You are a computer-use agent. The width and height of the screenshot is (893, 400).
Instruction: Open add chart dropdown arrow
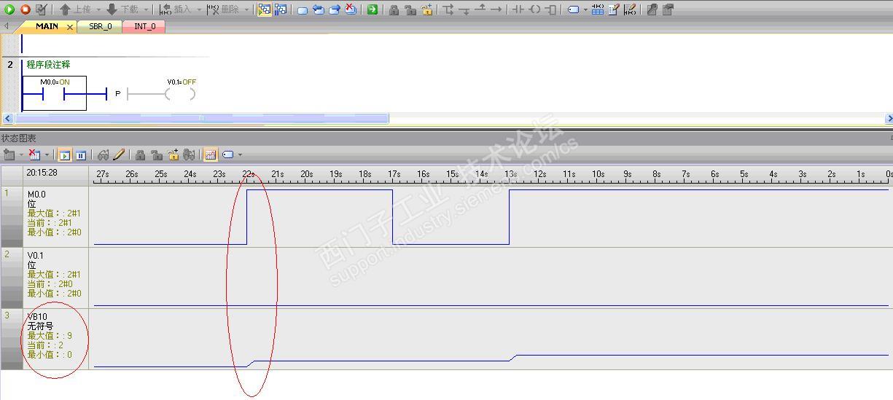pos(21,154)
